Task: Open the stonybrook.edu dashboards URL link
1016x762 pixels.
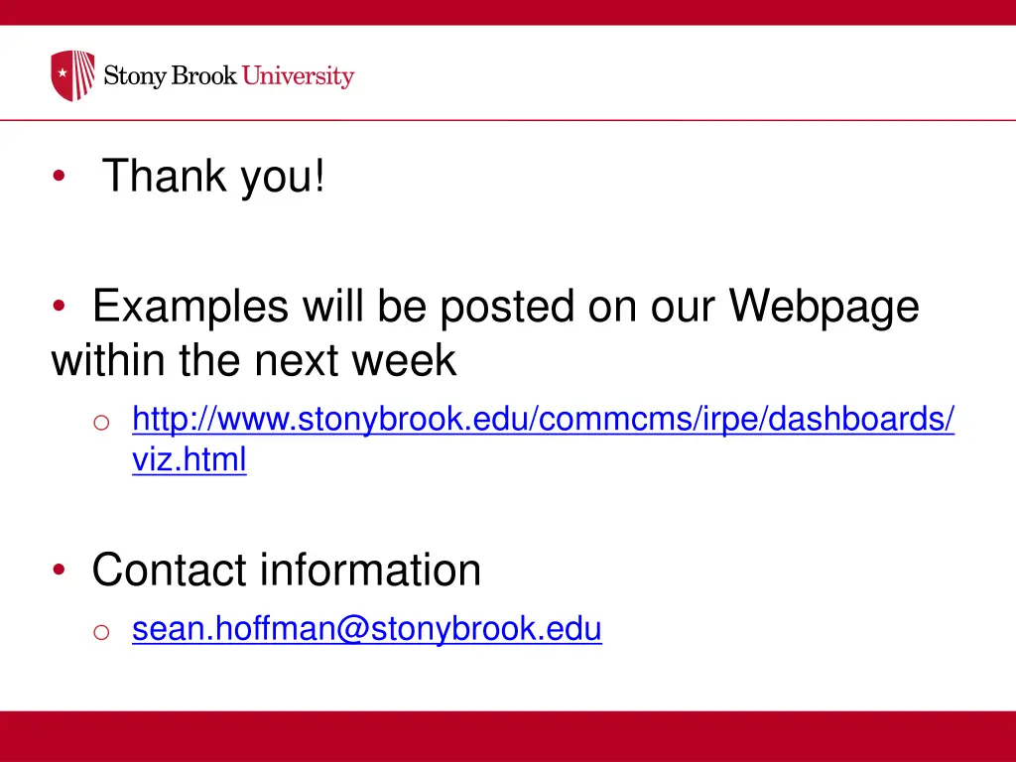Action: (x=543, y=420)
